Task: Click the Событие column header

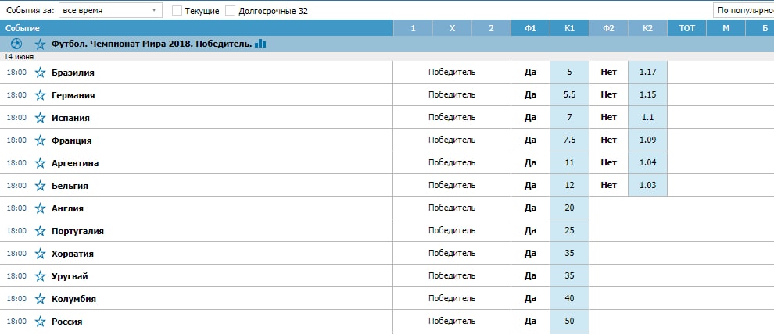Action: click(22, 28)
